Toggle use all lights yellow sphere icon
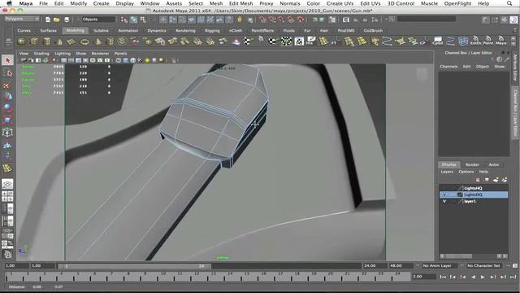 coord(147,60)
